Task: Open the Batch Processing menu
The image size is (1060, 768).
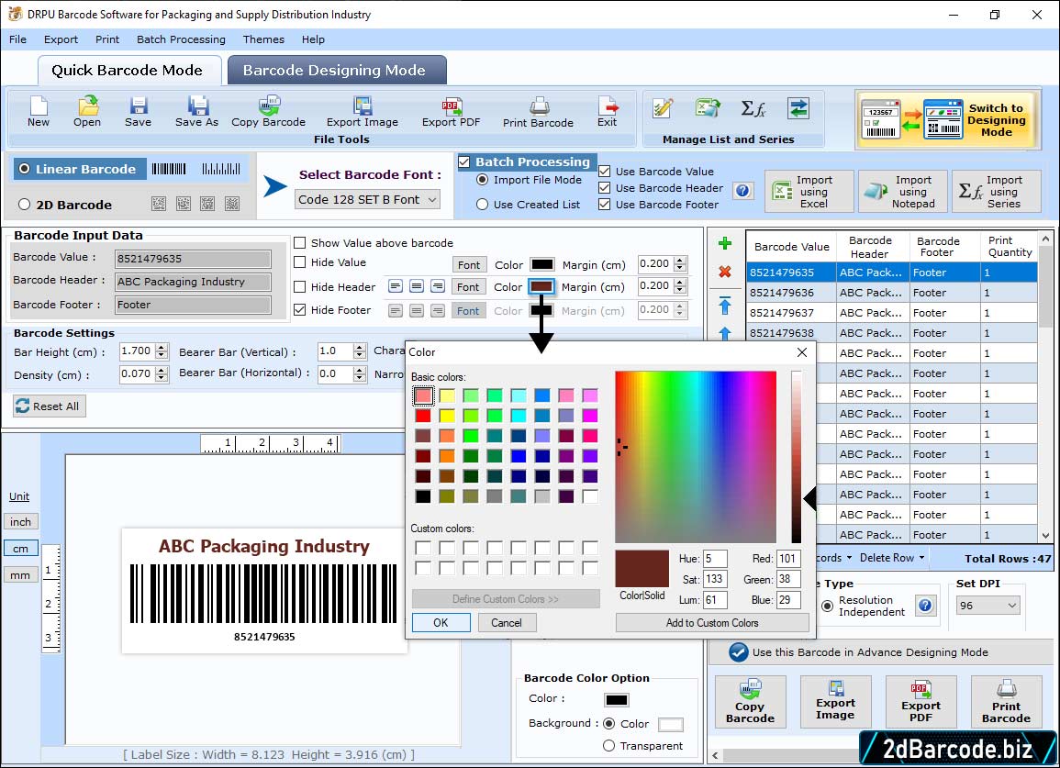Action: 181,39
